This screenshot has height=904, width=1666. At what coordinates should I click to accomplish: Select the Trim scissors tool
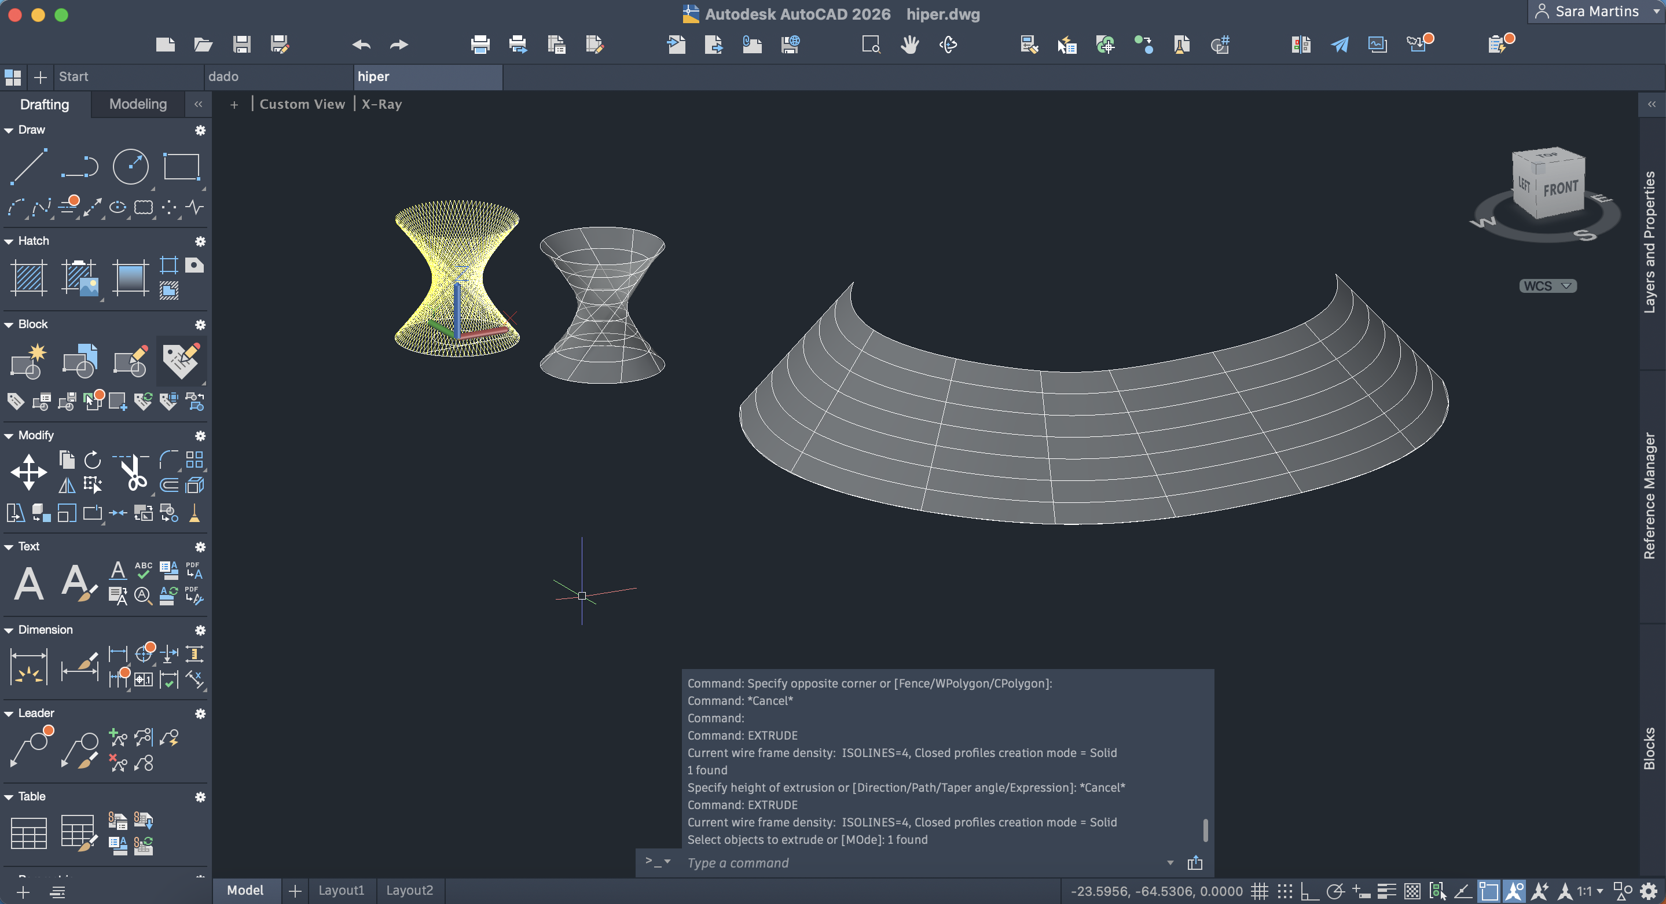(x=133, y=473)
